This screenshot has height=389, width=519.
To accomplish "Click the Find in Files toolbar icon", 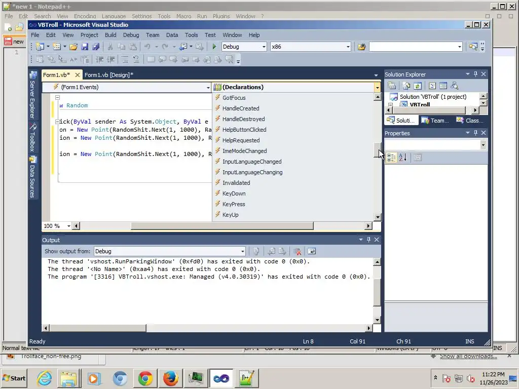I will [x=361, y=47].
